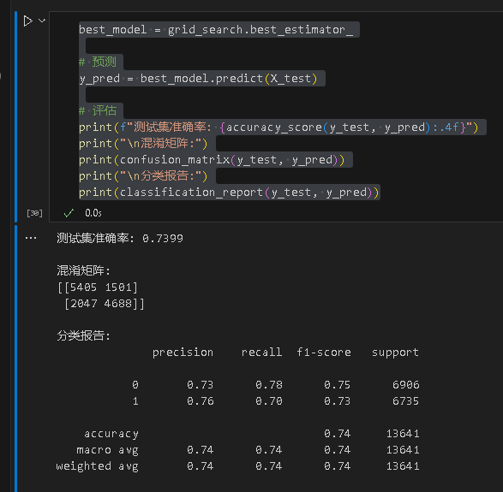Image resolution: width=503 pixels, height=492 pixels.
Task: Click execution count label [30]
Action: click(34, 213)
